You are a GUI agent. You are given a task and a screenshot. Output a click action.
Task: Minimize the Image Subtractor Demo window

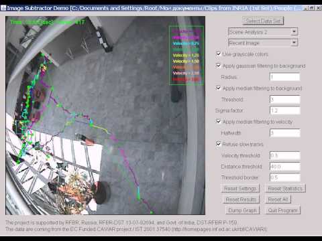pos(306,8)
